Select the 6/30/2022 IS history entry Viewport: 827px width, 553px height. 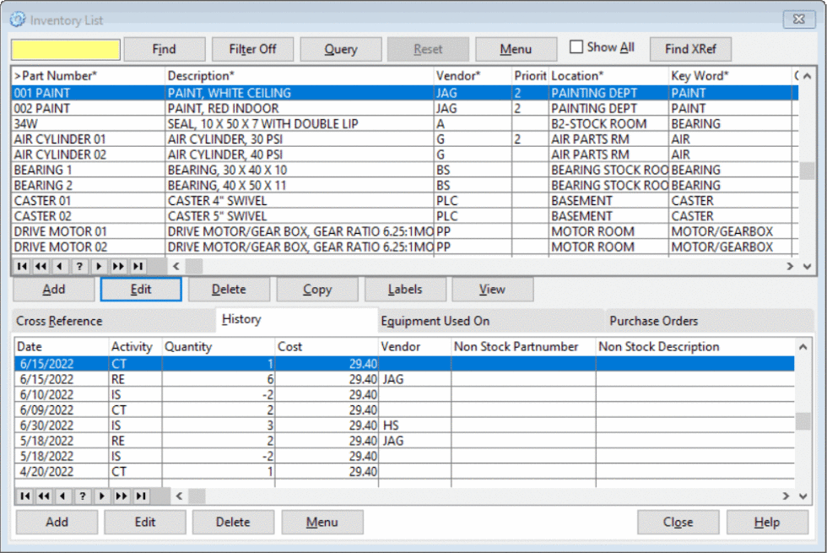253,426
